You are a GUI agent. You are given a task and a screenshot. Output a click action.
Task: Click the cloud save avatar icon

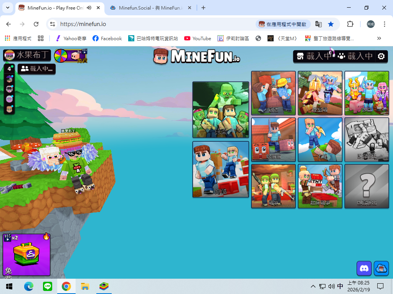click(x=381, y=268)
